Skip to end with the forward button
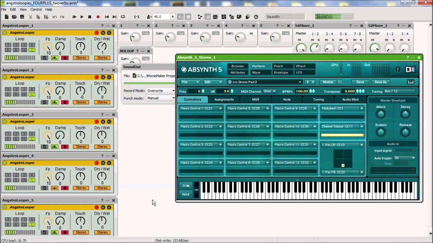The height and width of the screenshot is (243, 433). (x=114, y=17)
